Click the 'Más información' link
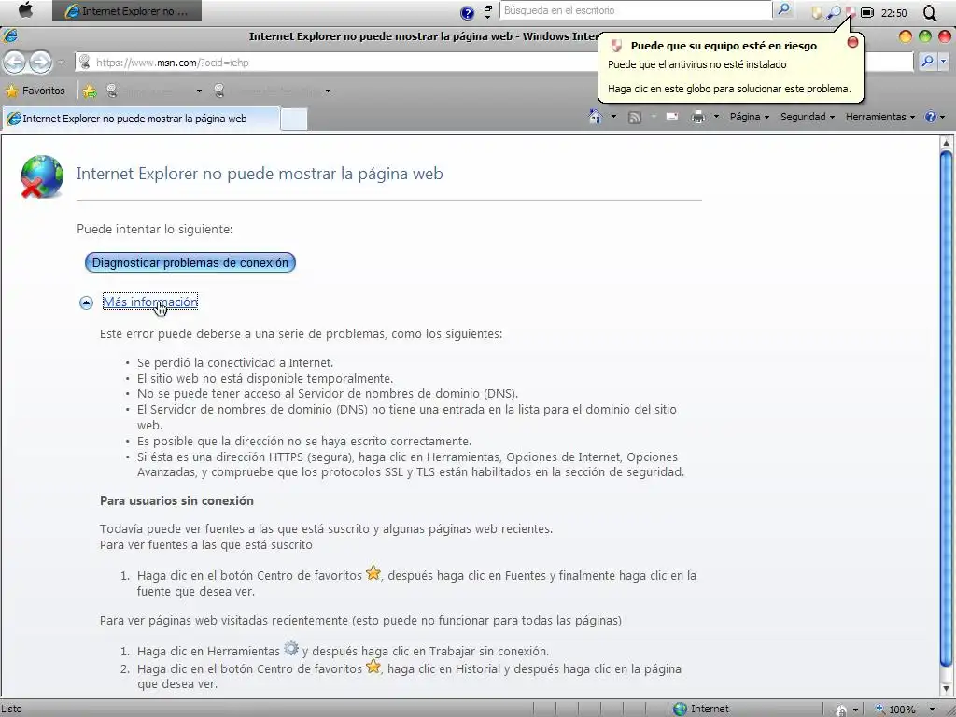Screen dimensions: 956x717 click(150, 302)
